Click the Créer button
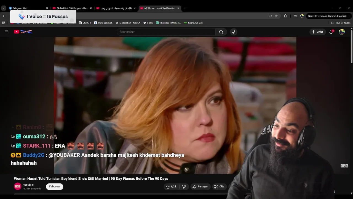The width and height of the screenshot is (353, 199). pyautogui.click(x=317, y=32)
